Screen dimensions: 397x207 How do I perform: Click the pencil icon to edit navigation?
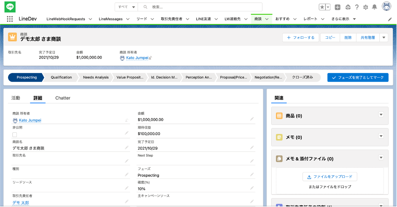pyautogui.click(x=390, y=19)
